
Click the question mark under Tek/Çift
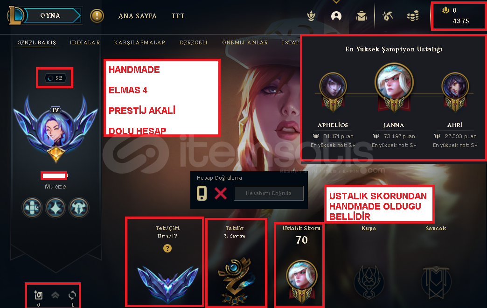[x=167, y=248]
